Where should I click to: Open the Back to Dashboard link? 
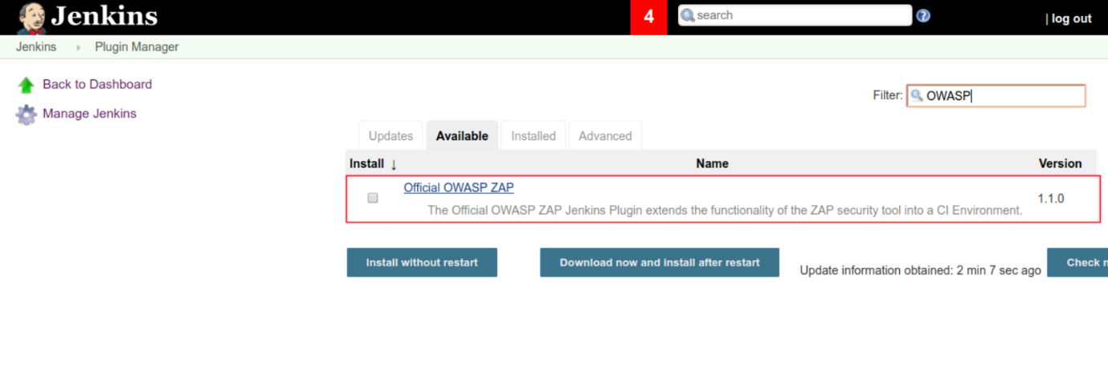click(x=97, y=84)
